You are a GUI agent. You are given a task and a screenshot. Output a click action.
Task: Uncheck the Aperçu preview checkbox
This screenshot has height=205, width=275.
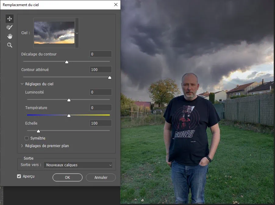click(19, 176)
